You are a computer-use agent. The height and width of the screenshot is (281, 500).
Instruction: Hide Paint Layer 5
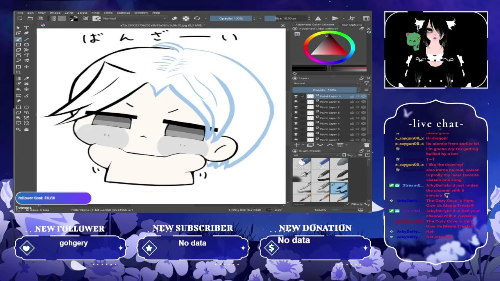pyautogui.click(x=296, y=118)
